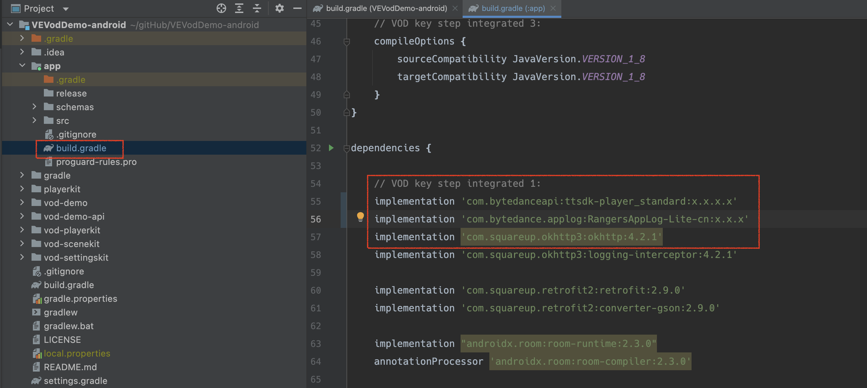
Task: Click the yellow lightbulb intention icon
Action: pos(360,217)
